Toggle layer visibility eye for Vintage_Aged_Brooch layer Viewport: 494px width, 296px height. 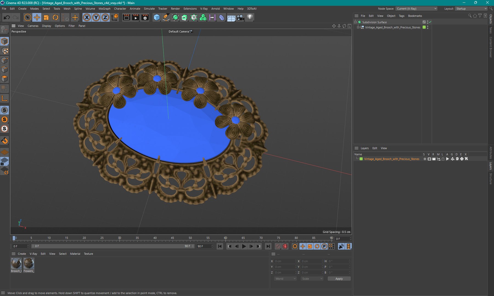[x=429, y=159]
